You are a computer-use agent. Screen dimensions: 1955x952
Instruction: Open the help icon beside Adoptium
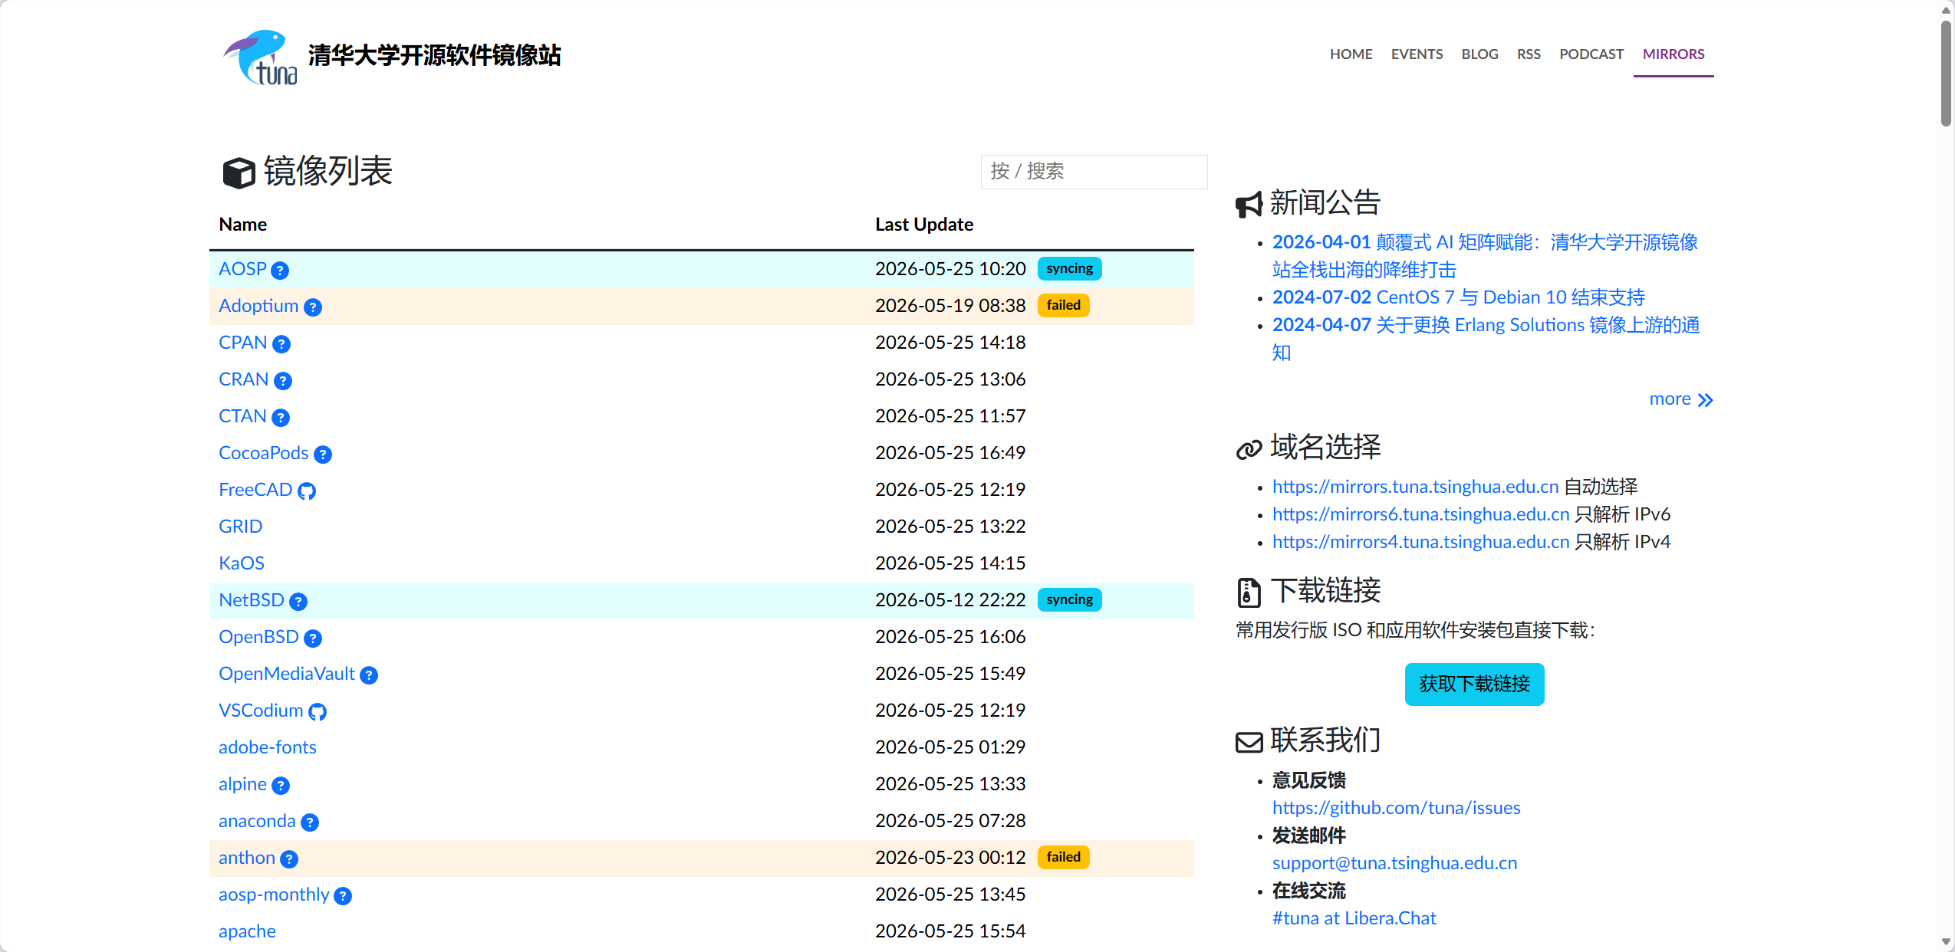coord(312,307)
